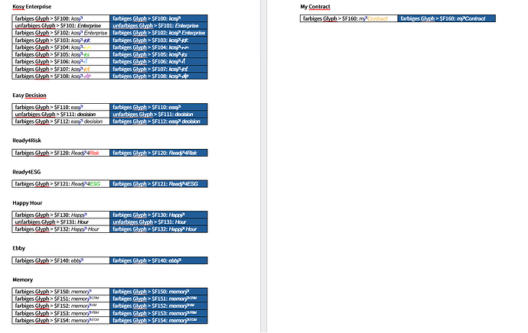Click the 'Ready4Risk' heading

(27, 141)
